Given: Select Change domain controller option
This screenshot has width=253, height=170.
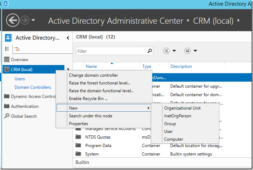Looking at the screenshot, I should tap(93, 75).
